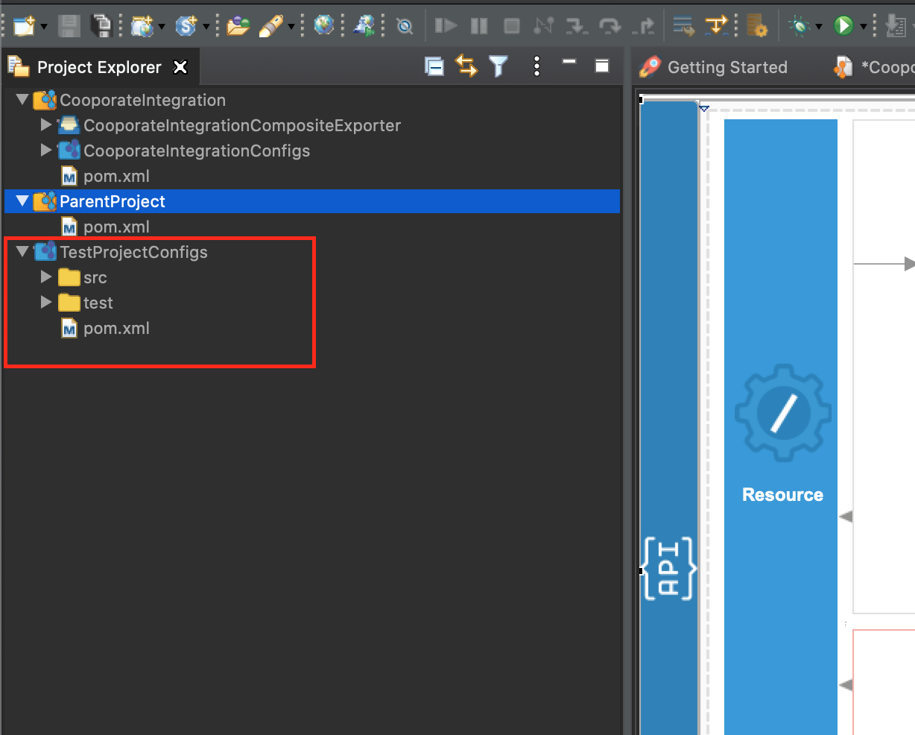Click the Project Explorer filter funnel icon
The width and height of the screenshot is (915, 735).
point(498,66)
